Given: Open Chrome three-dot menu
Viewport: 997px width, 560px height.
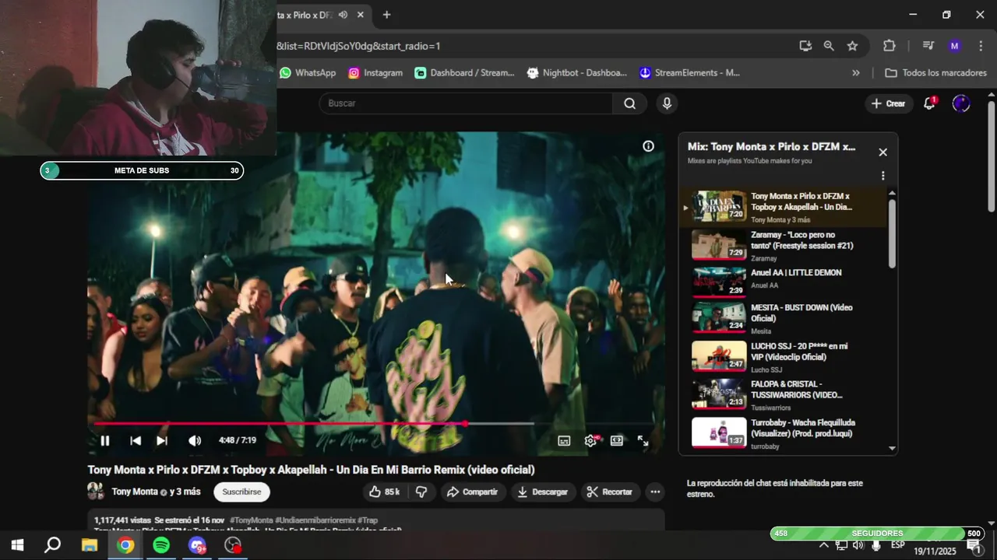Looking at the screenshot, I should [x=981, y=46].
